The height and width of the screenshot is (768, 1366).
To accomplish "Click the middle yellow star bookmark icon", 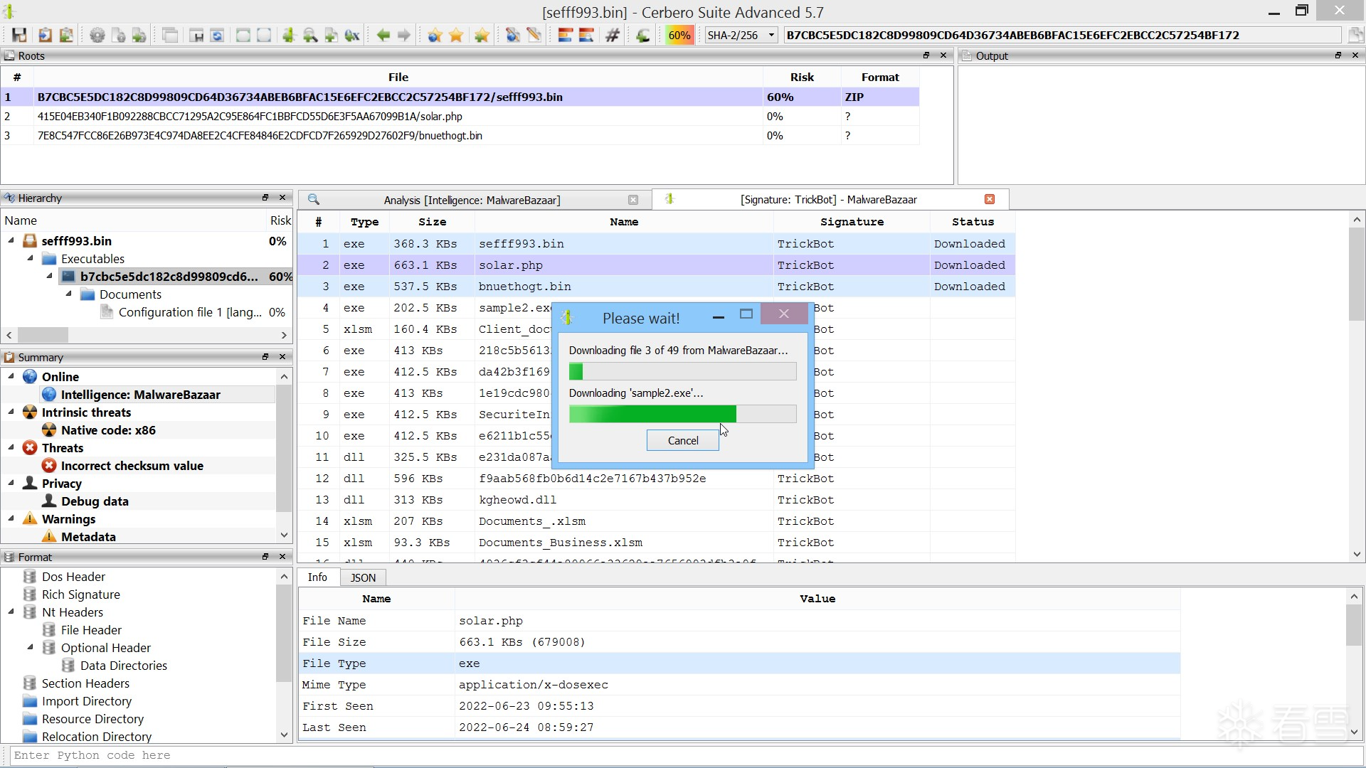I will 457,36.
